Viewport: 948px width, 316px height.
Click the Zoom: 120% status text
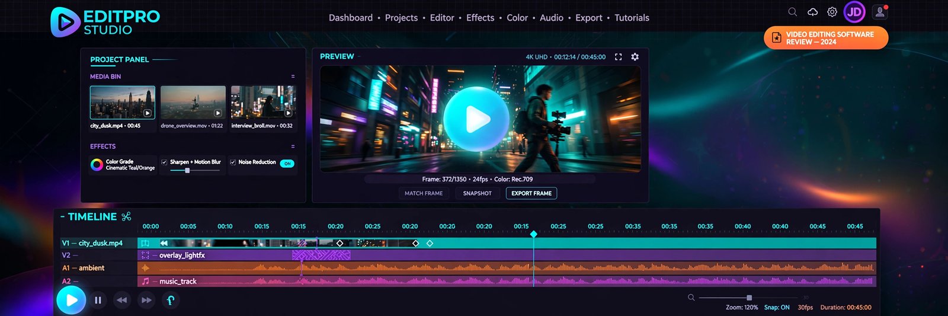point(742,308)
